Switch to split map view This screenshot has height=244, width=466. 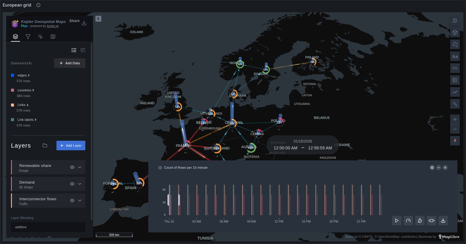(455, 21)
